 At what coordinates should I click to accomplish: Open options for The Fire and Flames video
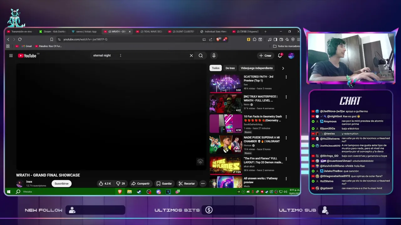[x=286, y=159]
